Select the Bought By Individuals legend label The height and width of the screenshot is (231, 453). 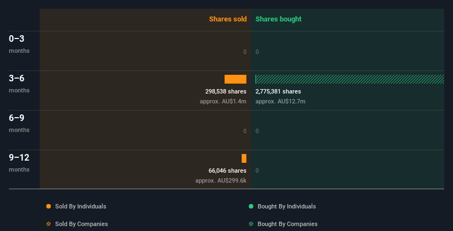286,206
